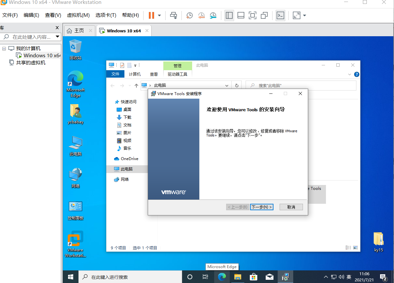Enter full screen mode
Viewport: 394px width, 283px height.
point(252,15)
